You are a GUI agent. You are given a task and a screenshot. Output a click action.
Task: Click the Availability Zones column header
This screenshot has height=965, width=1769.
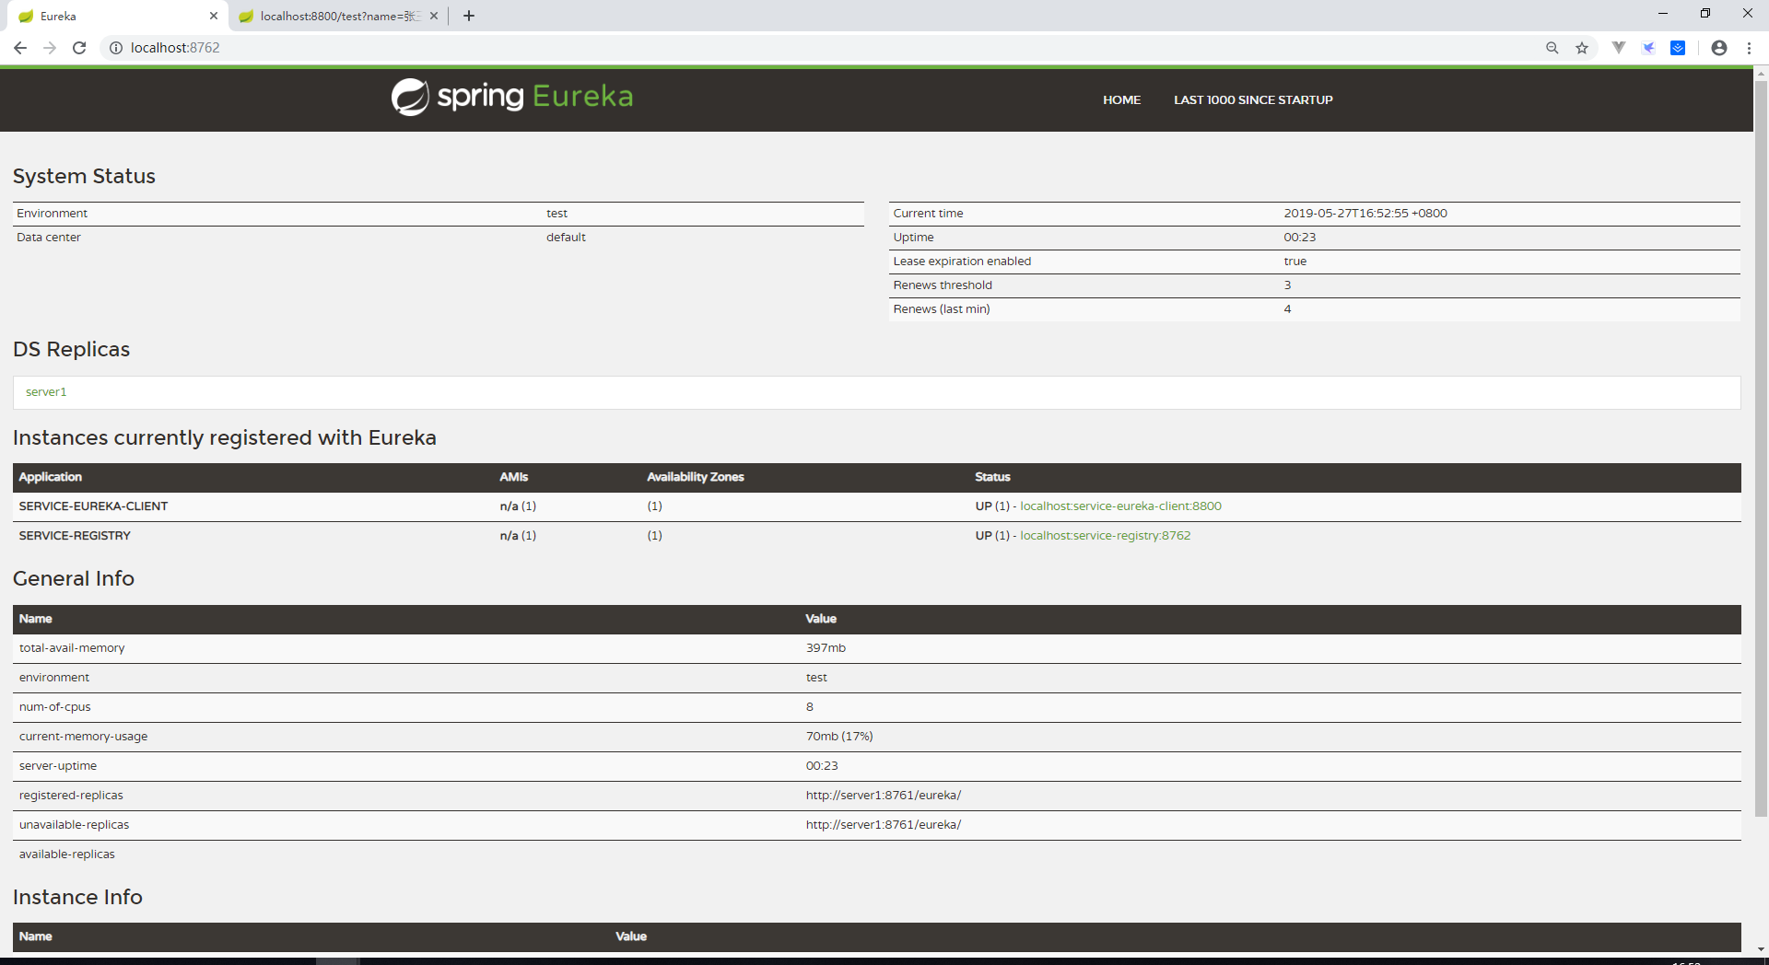(696, 477)
